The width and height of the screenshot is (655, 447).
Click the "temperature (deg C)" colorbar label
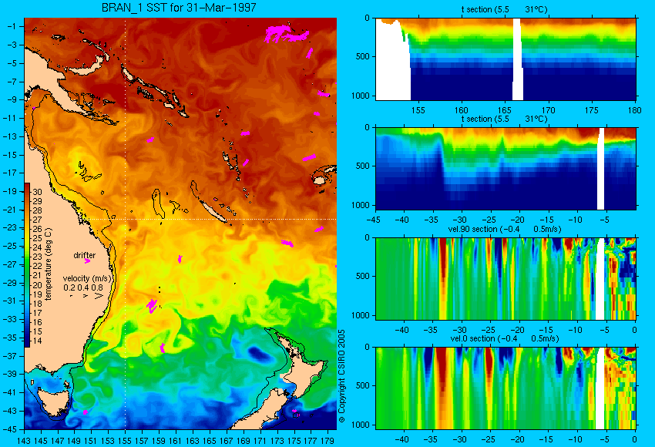tap(49, 264)
